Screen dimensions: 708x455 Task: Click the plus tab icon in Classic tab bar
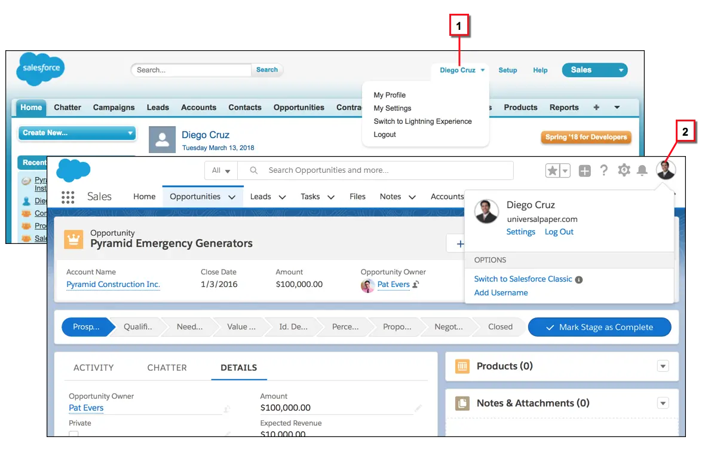coord(596,108)
